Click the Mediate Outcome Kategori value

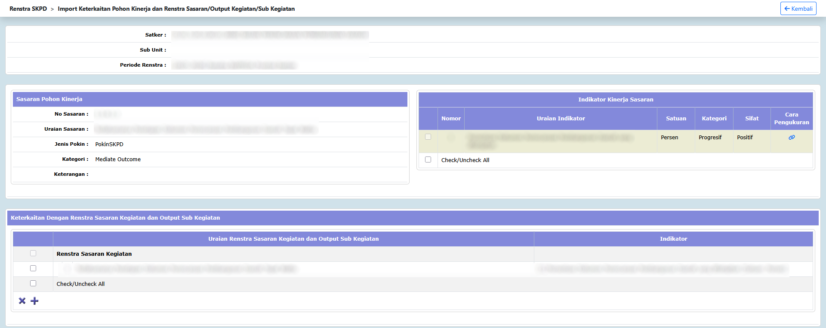[118, 159]
